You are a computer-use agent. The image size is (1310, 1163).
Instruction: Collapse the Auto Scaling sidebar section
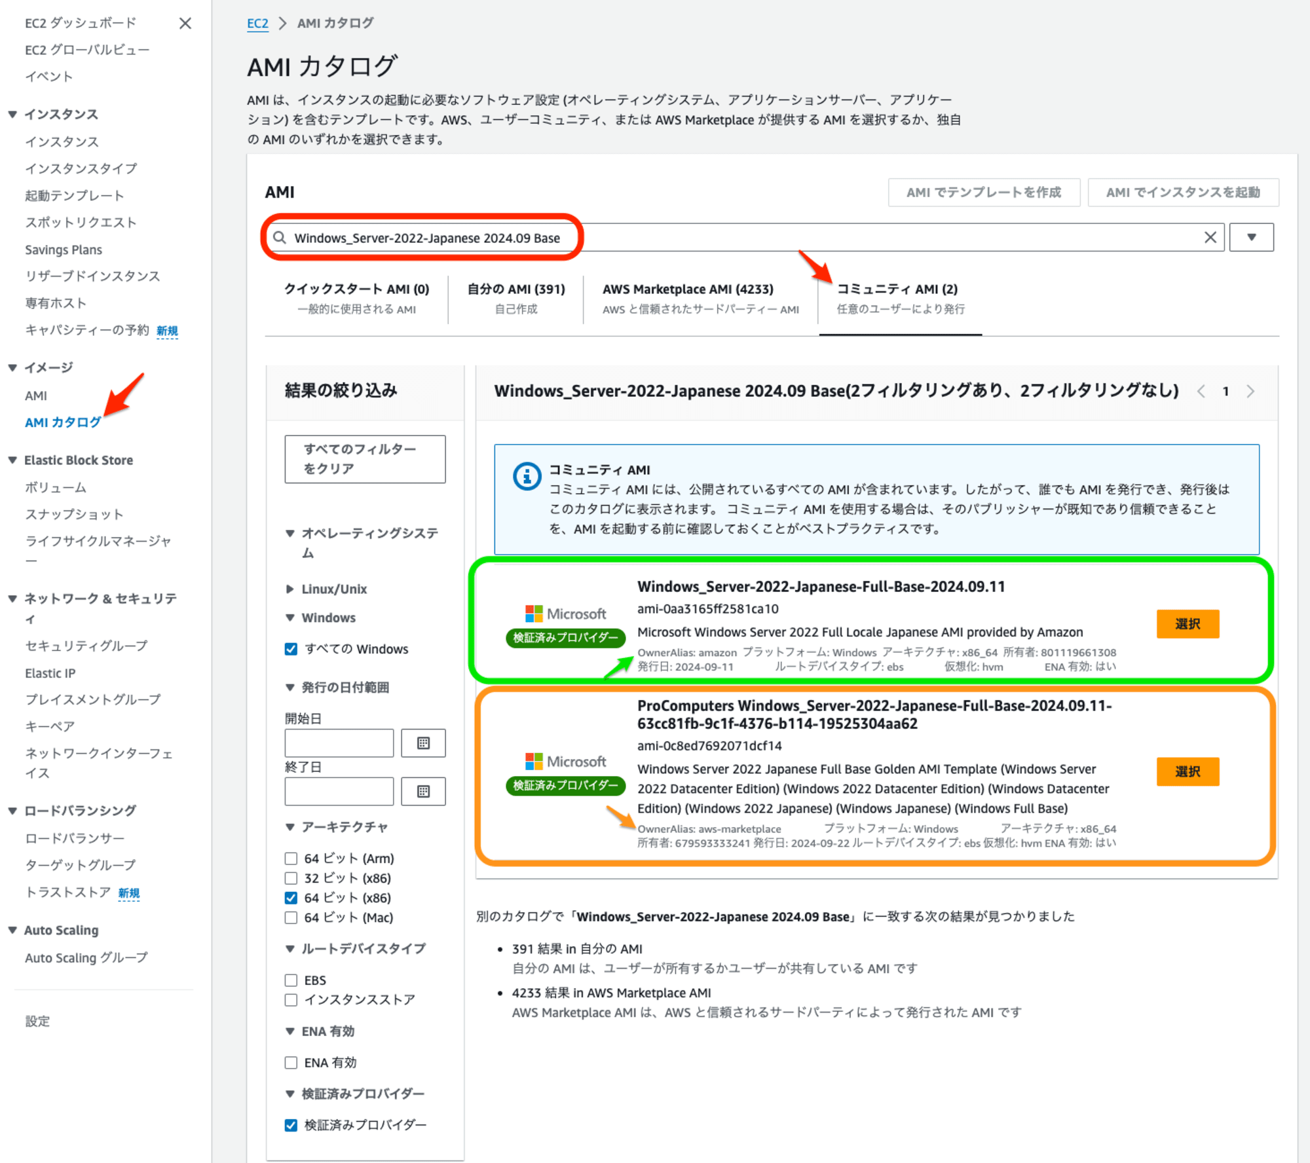tap(12, 931)
